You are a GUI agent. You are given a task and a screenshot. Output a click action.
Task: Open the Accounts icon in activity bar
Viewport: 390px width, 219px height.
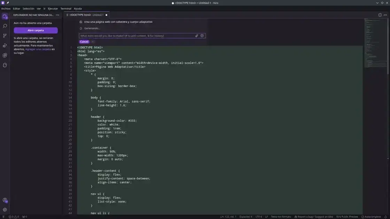coord(5,200)
